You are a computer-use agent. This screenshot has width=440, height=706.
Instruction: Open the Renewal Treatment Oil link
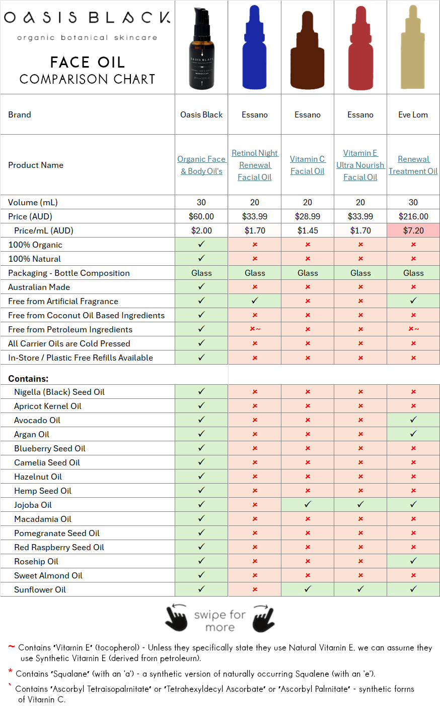tap(413, 165)
